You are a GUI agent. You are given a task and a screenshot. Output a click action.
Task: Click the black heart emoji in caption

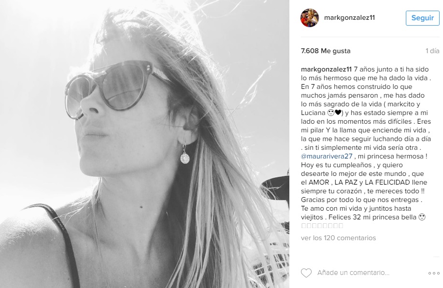[x=338, y=113]
